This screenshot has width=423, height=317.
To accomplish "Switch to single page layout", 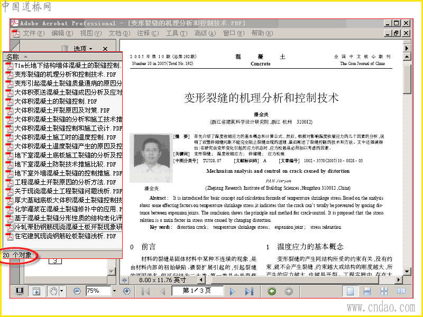I will (x=350, y=292).
